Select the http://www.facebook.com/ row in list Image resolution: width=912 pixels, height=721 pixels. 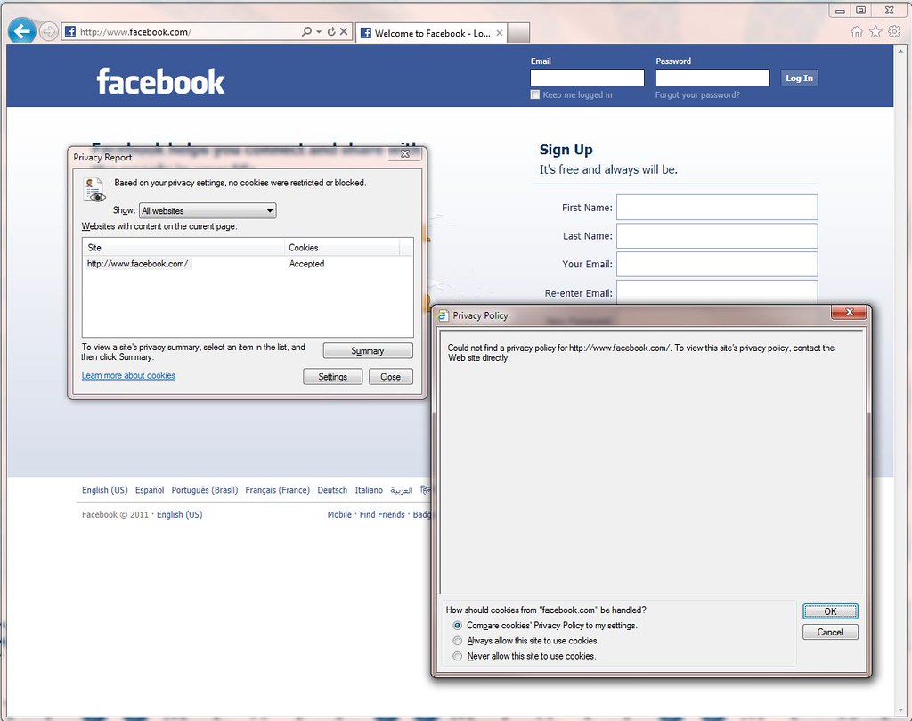click(x=248, y=264)
